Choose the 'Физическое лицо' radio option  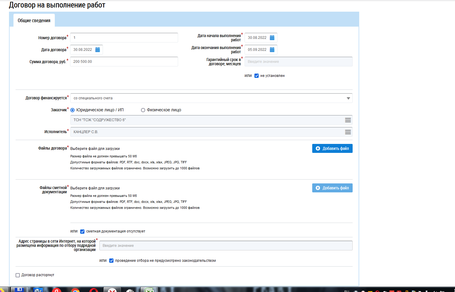[x=143, y=110]
